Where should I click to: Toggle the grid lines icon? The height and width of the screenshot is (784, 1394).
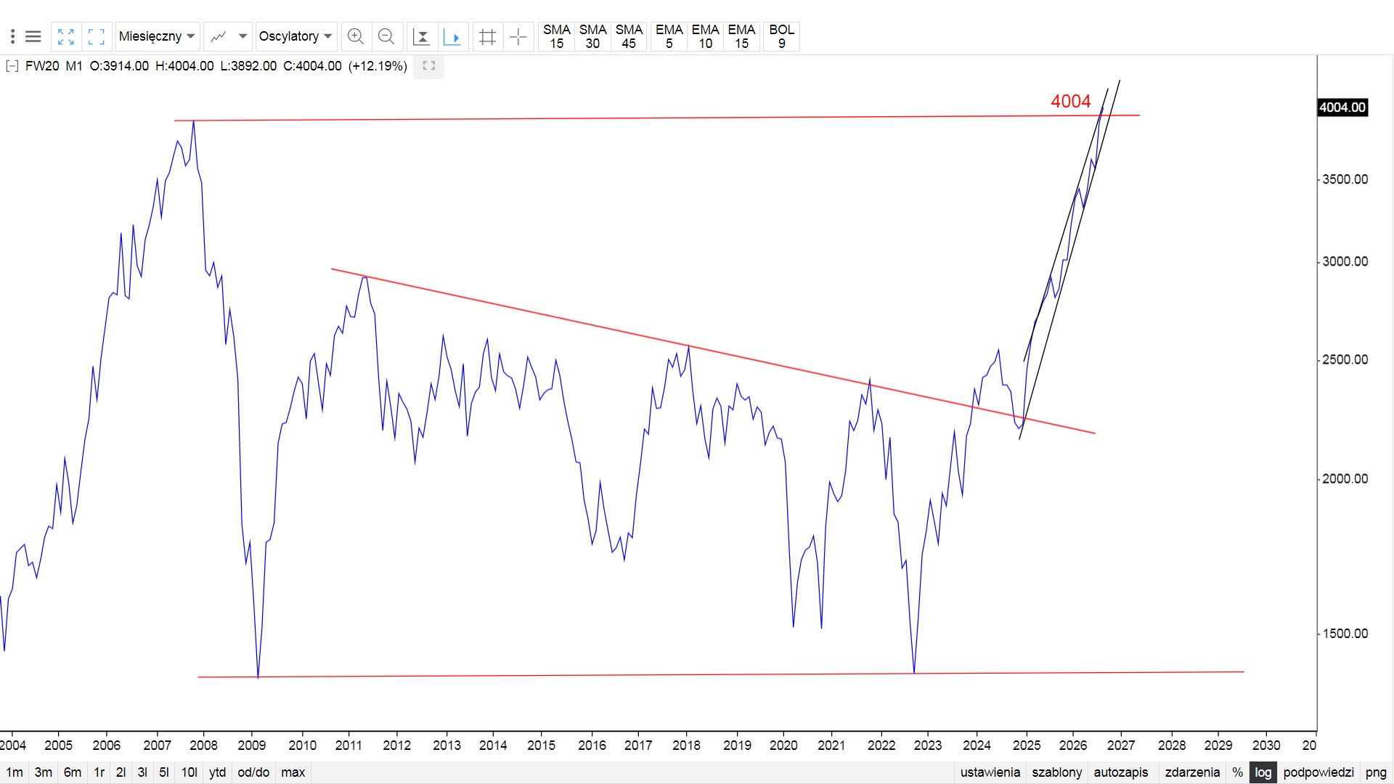click(488, 36)
